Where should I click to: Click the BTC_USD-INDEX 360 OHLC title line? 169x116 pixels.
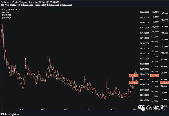pyautogui.click(x=37, y=5)
